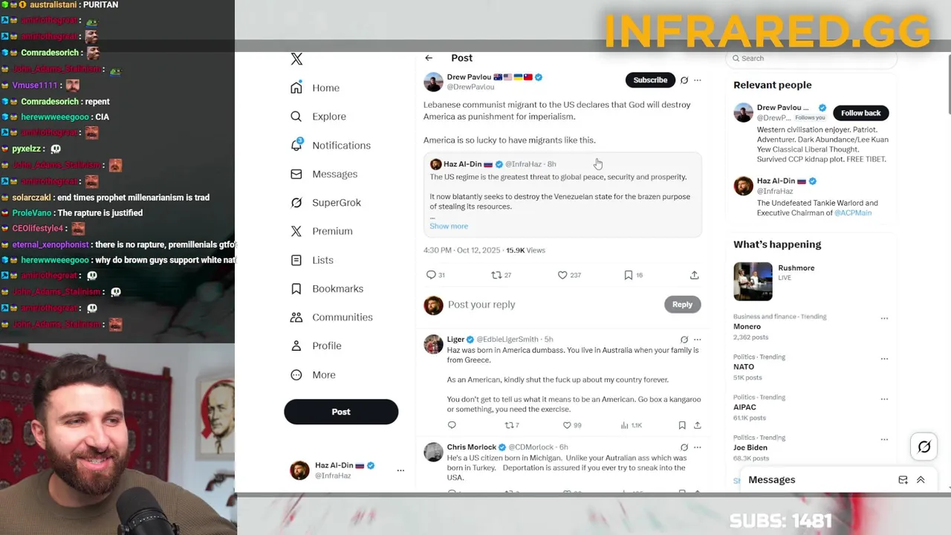Open NATO trending topic
The height and width of the screenshot is (535, 951).
pyautogui.click(x=744, y=367)
